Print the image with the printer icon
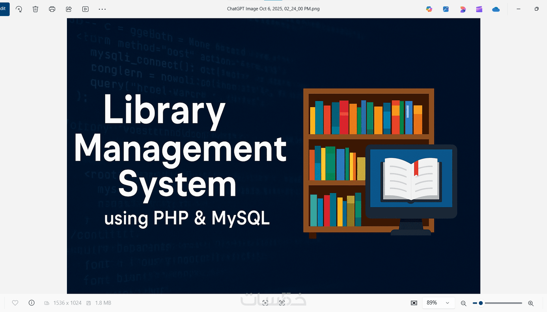The height and width of the screenshot is (312, 547). pos(52,9)
